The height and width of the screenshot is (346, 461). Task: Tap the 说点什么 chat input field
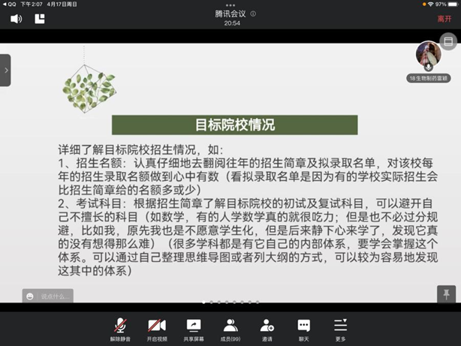(56, 296)
